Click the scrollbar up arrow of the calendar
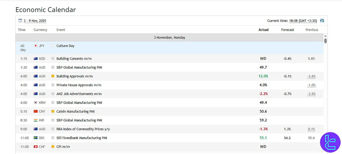342x154 pixels. (325, 36)
